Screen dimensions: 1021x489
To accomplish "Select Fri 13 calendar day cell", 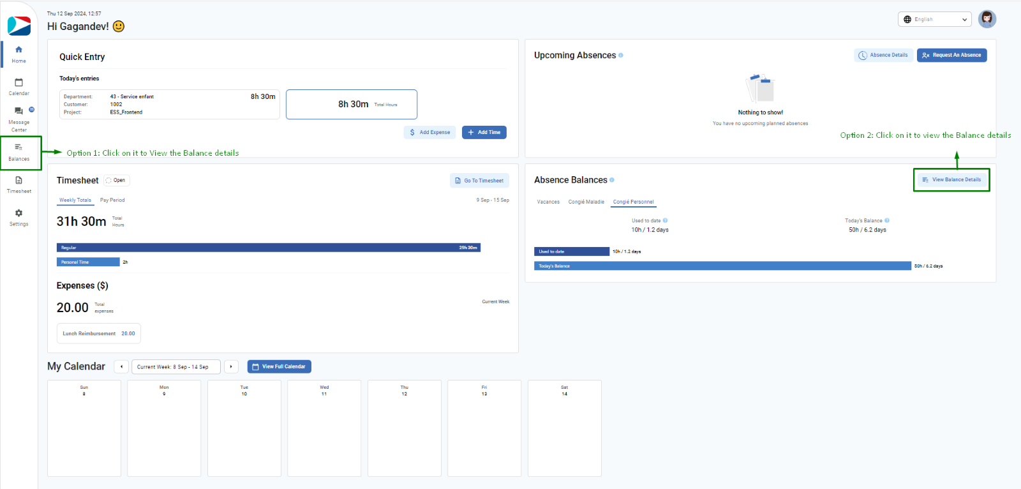I will click(x=484, y=428).
